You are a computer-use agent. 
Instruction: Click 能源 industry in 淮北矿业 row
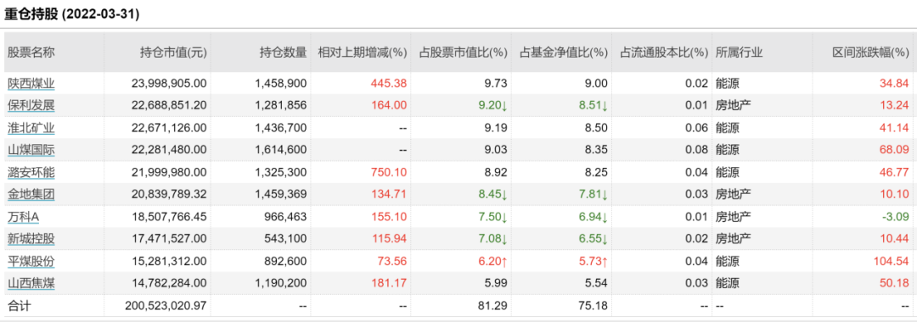click(728, 128)
